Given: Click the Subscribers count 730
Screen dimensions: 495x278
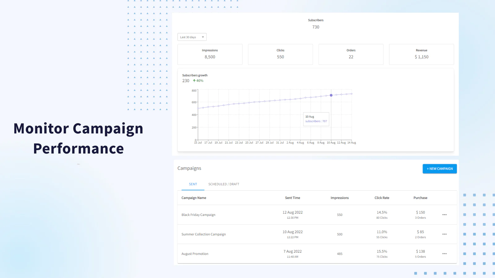Looking at the screenshot, I should coord(316,27).
